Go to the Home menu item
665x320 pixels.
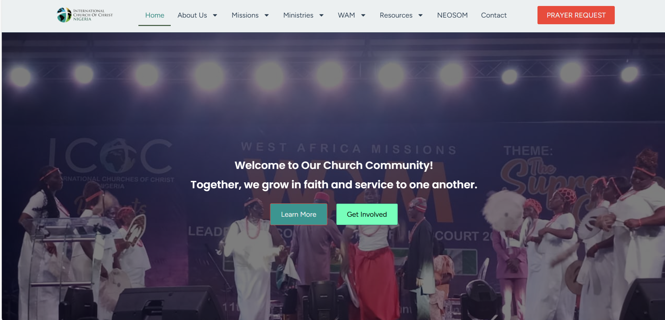pyautogui.click(x=155, y=15)
